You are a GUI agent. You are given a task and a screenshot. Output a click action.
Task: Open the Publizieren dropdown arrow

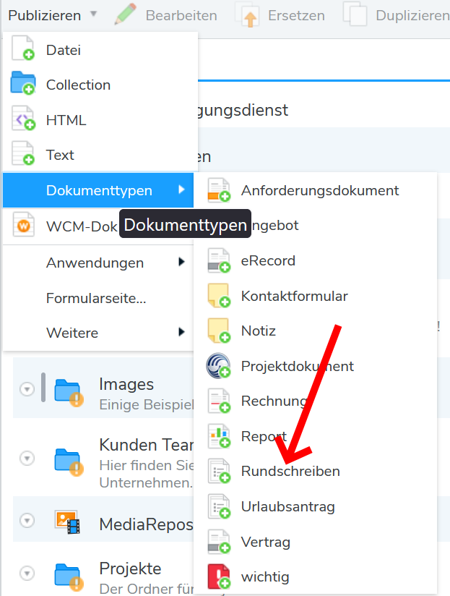(93, 14)
